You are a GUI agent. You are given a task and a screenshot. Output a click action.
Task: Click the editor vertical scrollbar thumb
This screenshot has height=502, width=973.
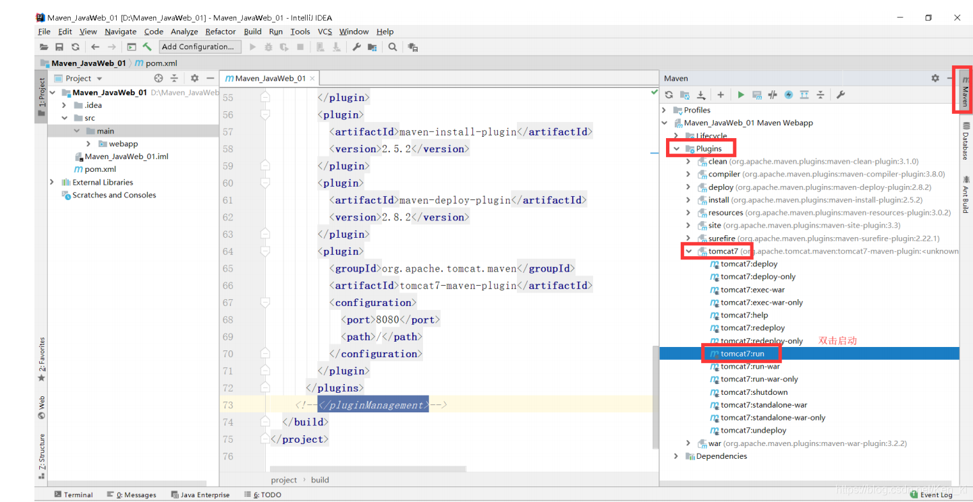tap(655, 398)
